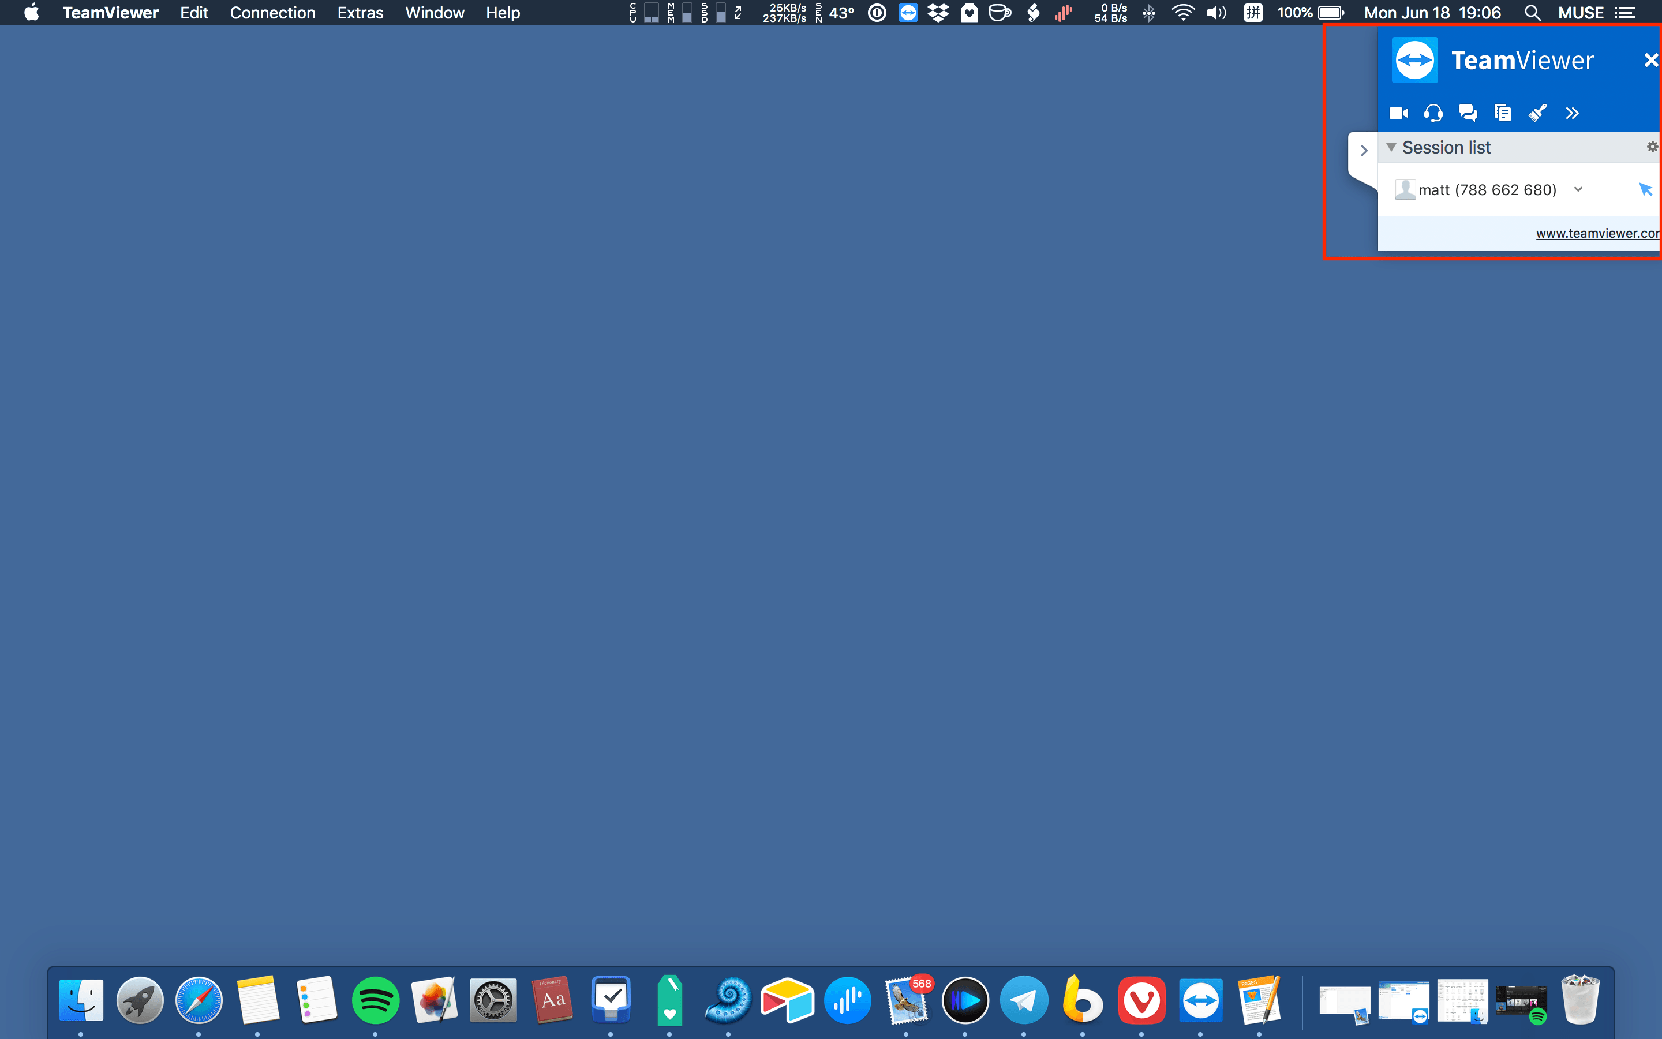Image resolution: width=1662 pixels, height=1039 pixels.
Task: Open System Preferences from the Dock
Action: (493, 1000)
